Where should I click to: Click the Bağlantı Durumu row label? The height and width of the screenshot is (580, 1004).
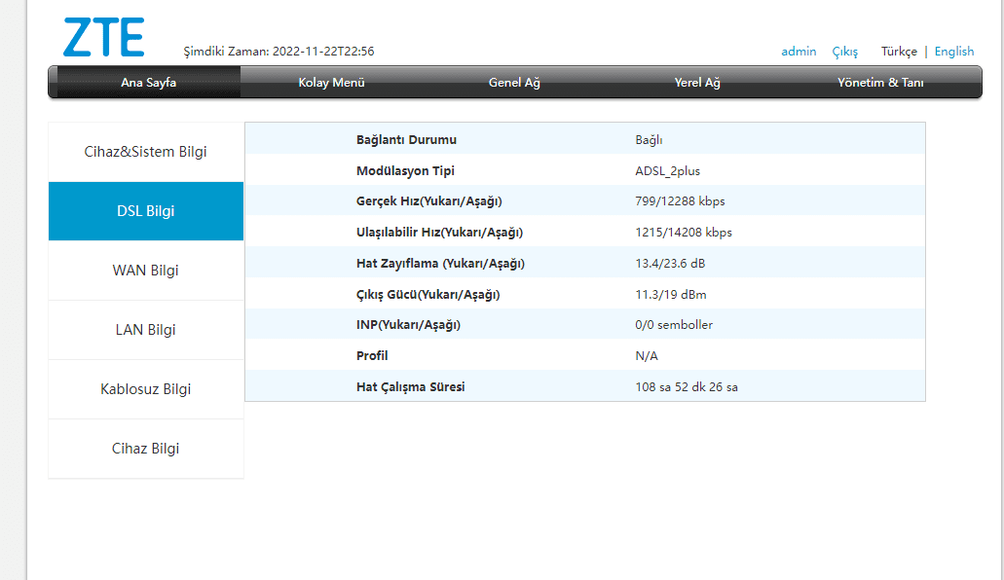[x=406, y=140]
